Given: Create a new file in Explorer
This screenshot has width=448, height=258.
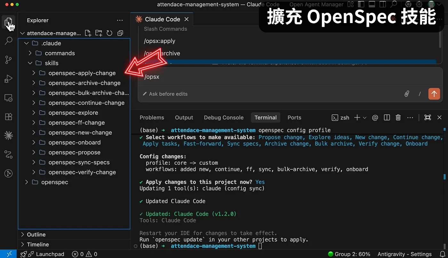Looking at the screenshot, I should point(88,33).
